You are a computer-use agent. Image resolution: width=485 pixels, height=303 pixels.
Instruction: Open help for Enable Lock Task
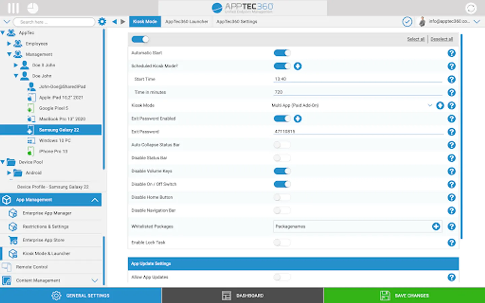click(452, 242)
